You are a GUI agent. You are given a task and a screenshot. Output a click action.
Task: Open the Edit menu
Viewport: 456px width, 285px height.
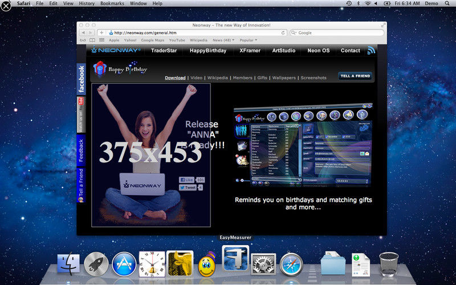[x=53, y=3]
